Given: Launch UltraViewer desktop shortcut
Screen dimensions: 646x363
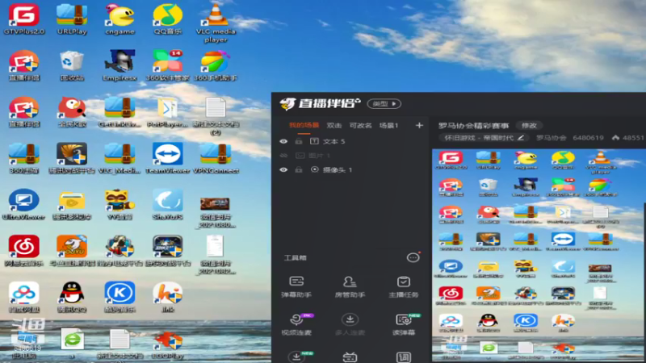Looking at the screenshot, I should (x=24, y=205).
